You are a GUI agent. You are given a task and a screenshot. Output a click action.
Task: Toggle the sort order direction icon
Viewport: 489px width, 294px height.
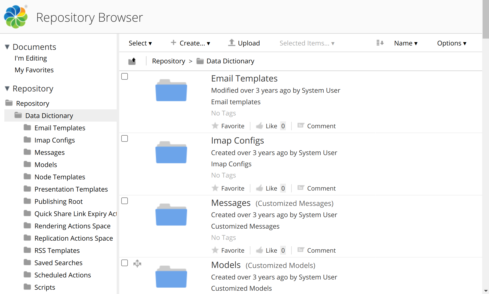click(380, 43)
